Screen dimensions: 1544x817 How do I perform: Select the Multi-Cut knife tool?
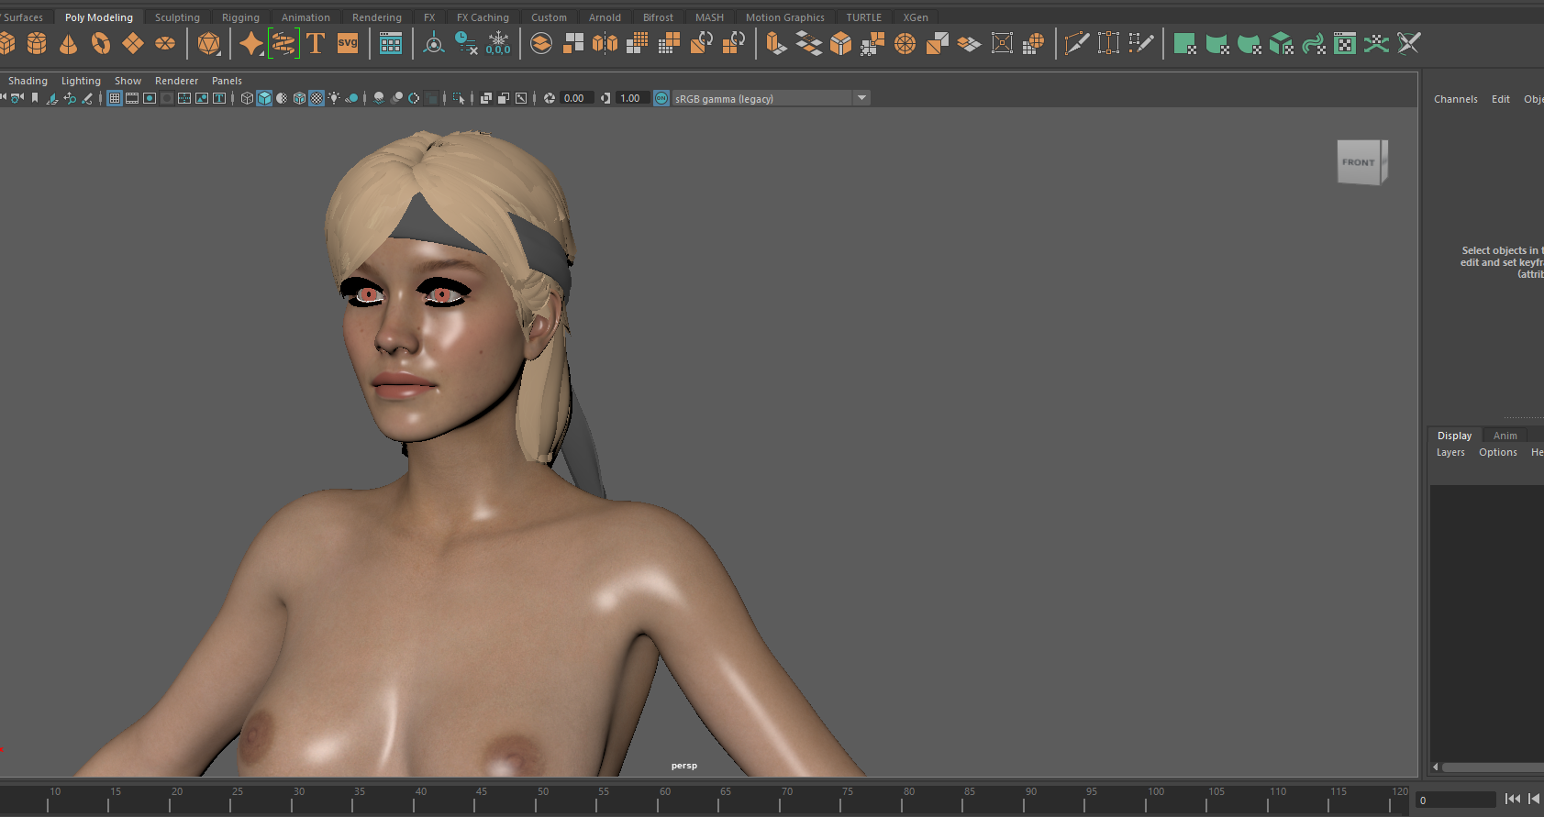[x=1076, y=43]
